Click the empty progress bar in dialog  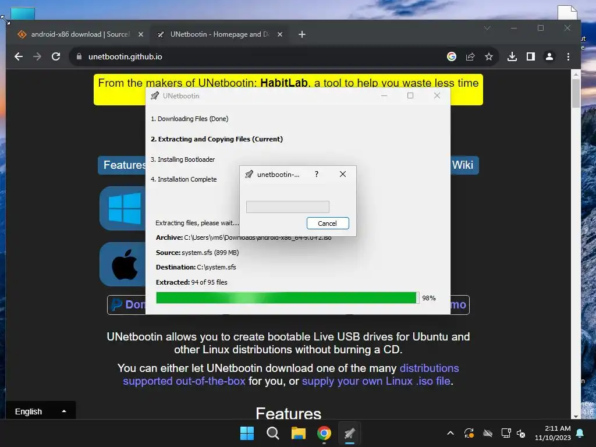tap(288, 207)
